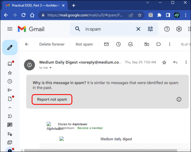Open Snoozed clock icon in sidebar
Viewport: 191px width, 152px height.
tap(10, 81)
